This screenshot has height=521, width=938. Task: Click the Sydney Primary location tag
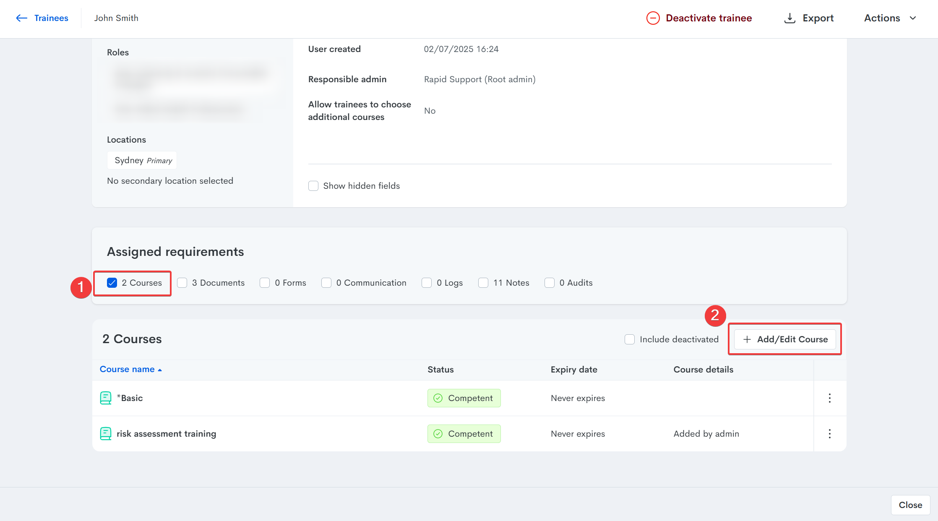coord(142,160)
